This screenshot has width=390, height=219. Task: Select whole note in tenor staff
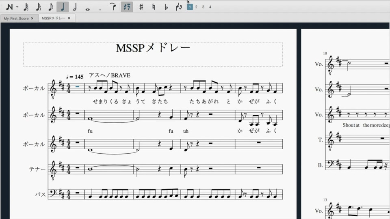click(90, 170)
